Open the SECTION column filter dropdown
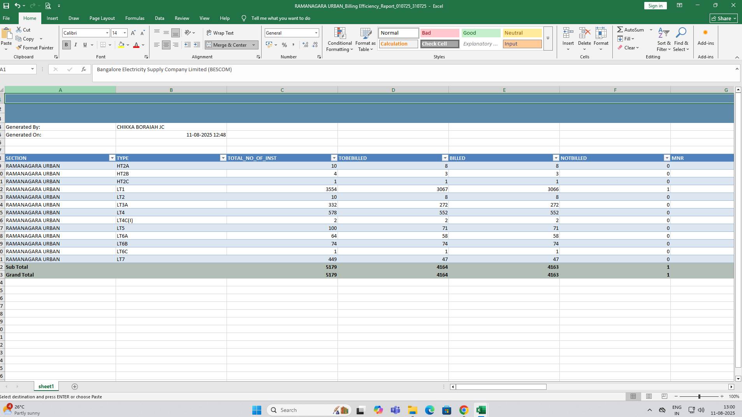Viewport: 742px width, 417px height. (112, 158)
